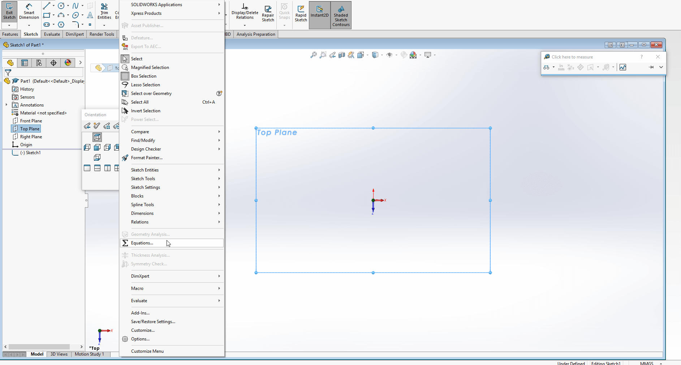The image size is (681, 365).
Task: Click the Measurement History graph icon
Action: (623, 67)
